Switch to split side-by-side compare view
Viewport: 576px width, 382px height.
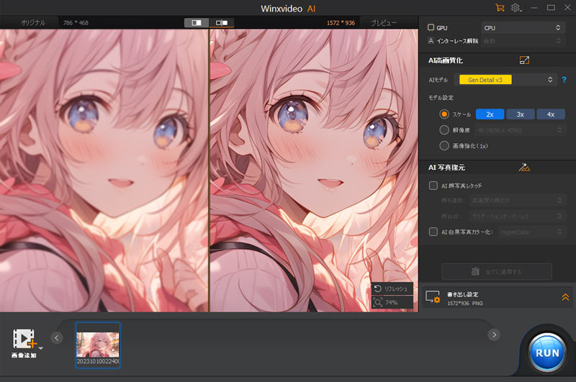pyautogui.click(x=197, y=23)
